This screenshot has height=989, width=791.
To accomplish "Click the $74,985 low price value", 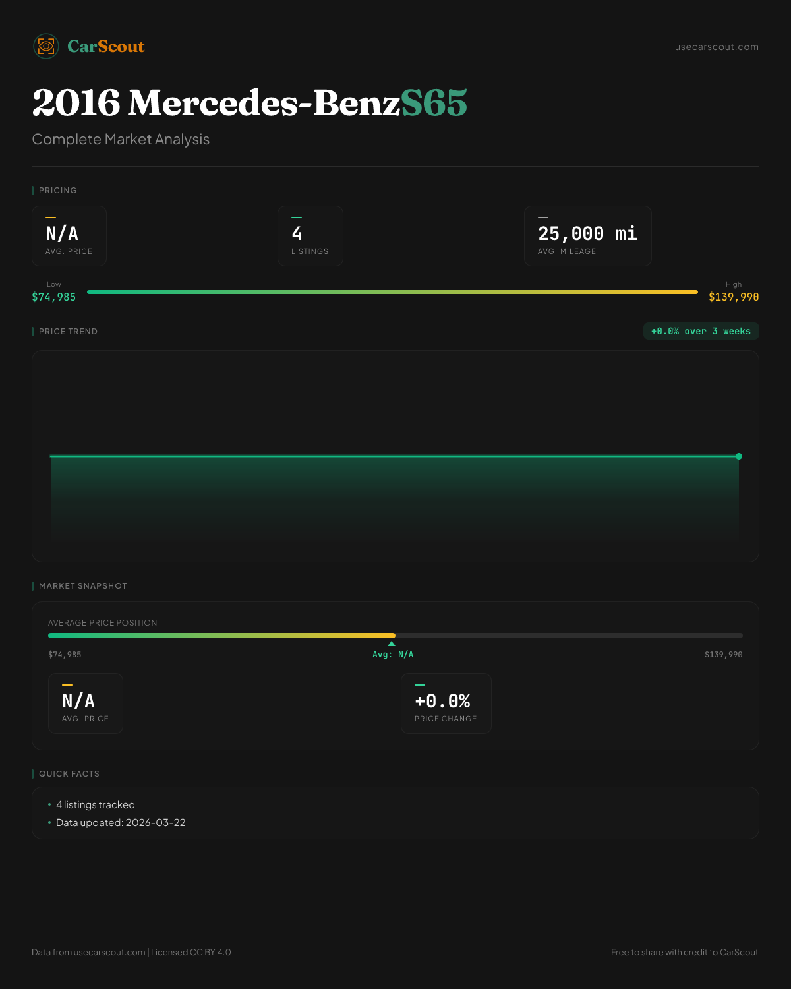I will 54,297.
